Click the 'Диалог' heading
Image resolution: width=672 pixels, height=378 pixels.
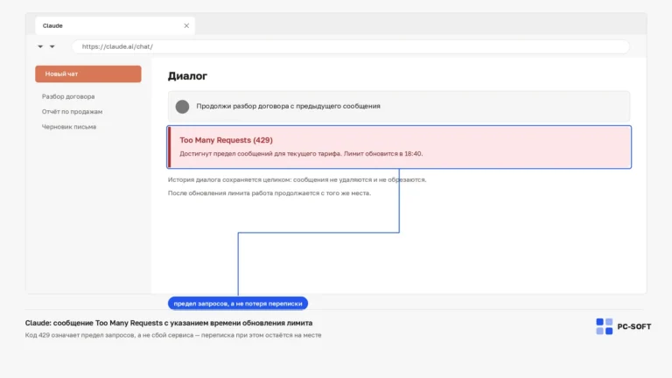point(187,76)
